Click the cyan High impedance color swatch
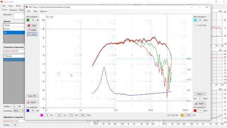 coord(195,20)
